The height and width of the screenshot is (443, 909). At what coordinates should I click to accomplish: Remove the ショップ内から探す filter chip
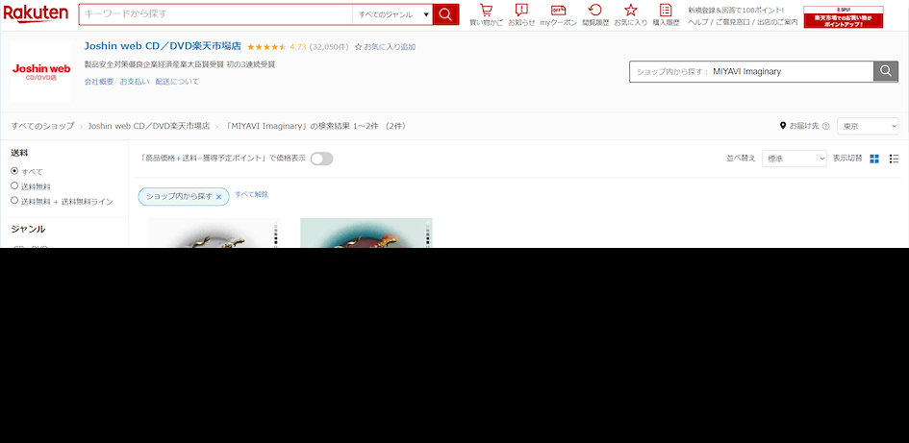pos(218,197)
